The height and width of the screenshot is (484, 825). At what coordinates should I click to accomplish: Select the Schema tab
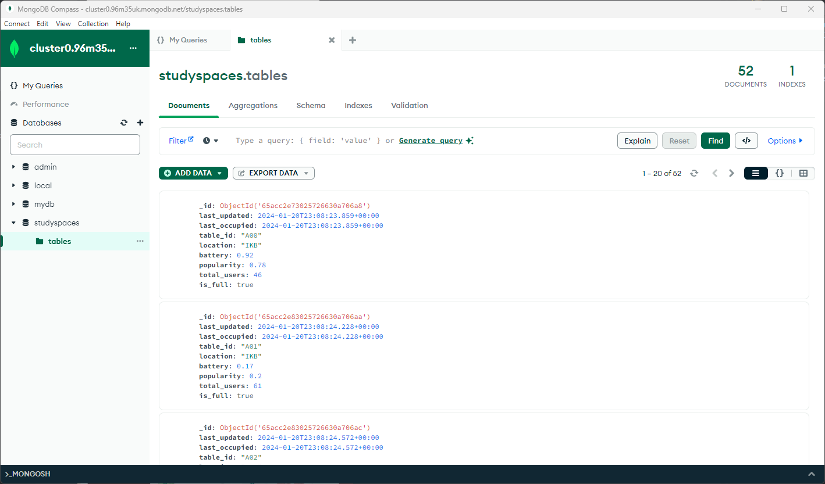(x=311, y=106)
